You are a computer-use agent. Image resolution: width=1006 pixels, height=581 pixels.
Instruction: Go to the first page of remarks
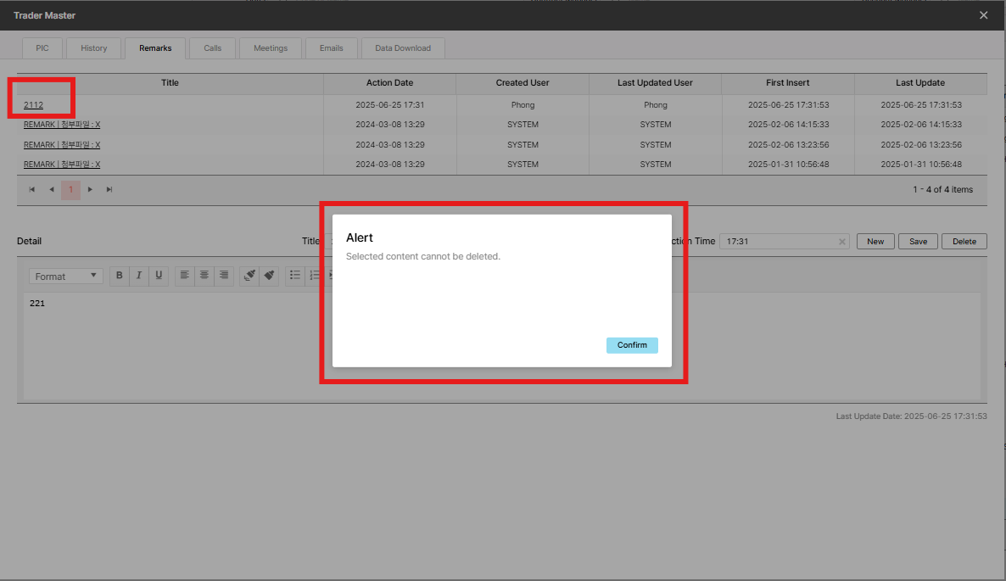point(32,190)
